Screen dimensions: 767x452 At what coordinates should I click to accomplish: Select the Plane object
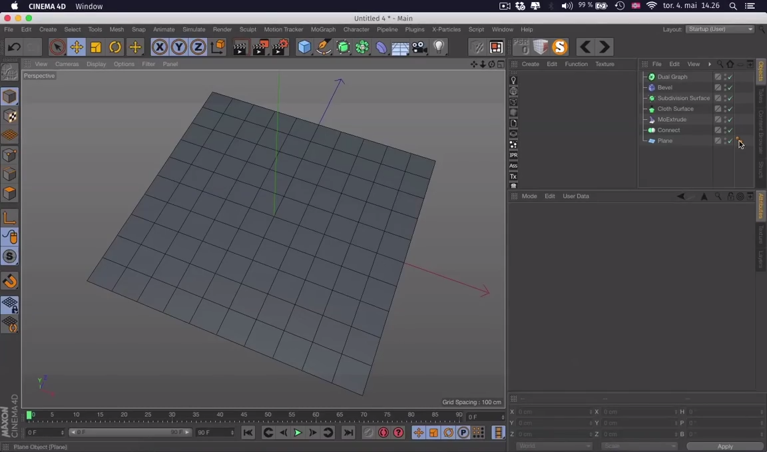pos(664,141)
